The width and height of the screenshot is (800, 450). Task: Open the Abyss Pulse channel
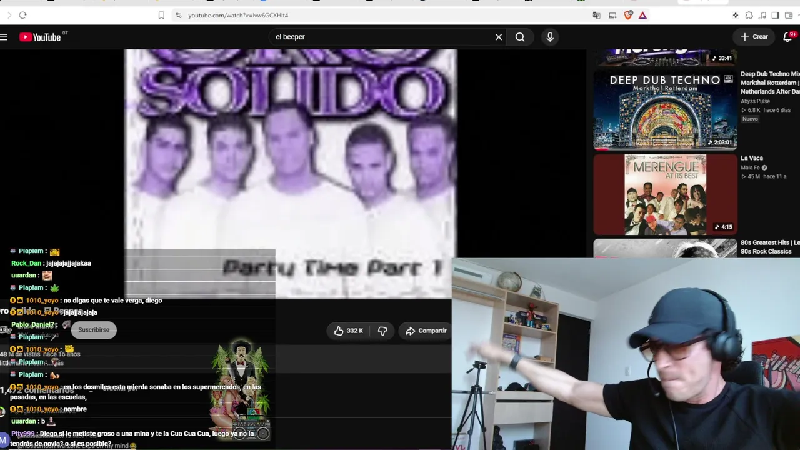tap(755, 101)
